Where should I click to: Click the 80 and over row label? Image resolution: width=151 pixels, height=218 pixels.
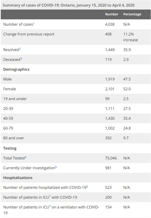14,138
